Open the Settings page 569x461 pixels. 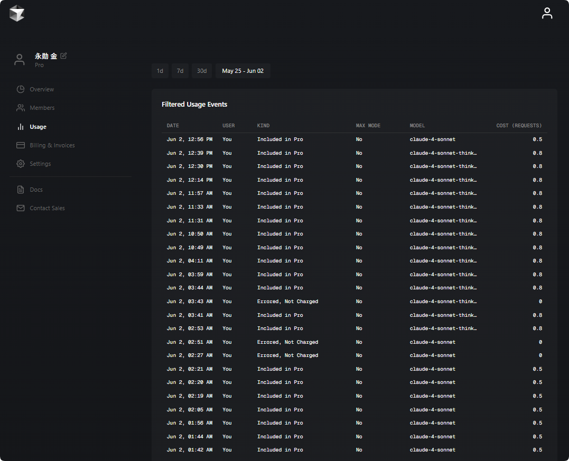40,164
